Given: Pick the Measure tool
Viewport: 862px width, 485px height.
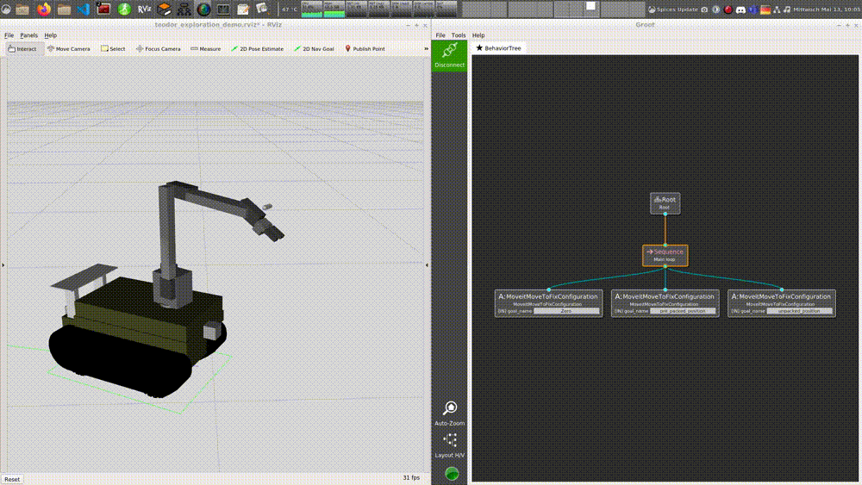Looking at the screenshot, I should 206,49.
